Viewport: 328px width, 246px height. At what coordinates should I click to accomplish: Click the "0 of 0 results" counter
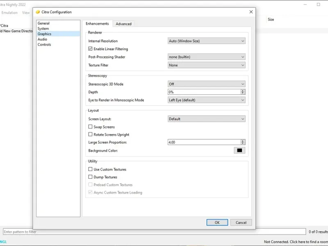point(318,232)
